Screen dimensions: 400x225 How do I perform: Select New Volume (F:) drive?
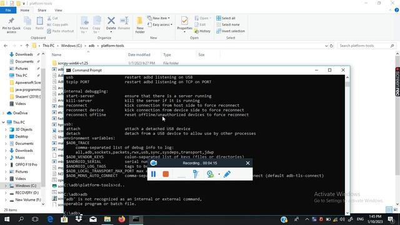27,200
